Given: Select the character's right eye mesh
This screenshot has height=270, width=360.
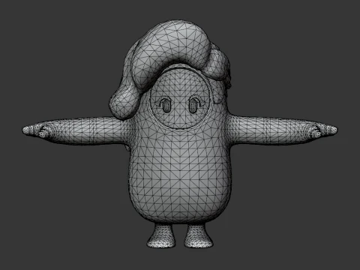Looking at the screenshot, I should (166, 105).
